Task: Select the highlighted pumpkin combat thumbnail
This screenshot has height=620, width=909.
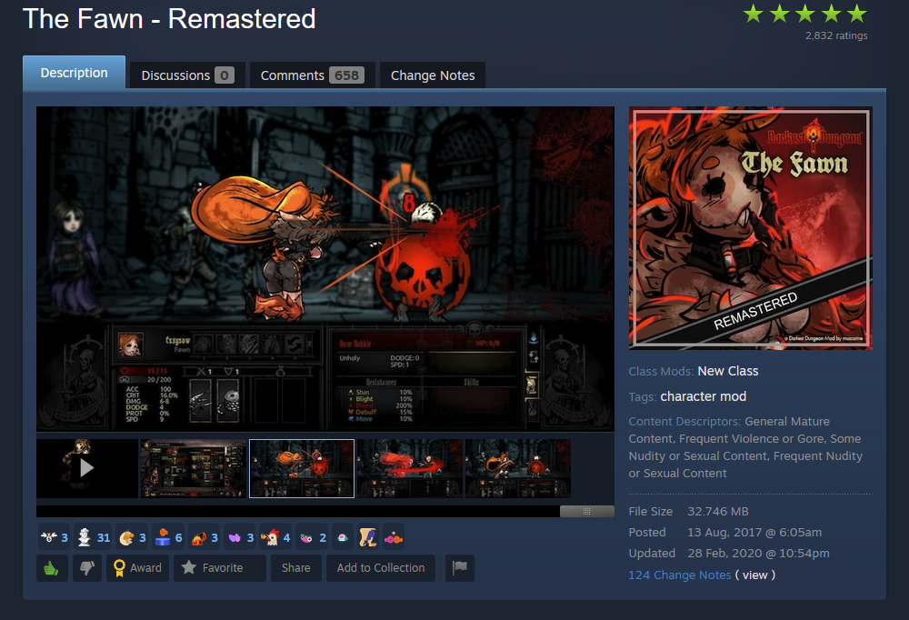Action: [x=302, y=468]
